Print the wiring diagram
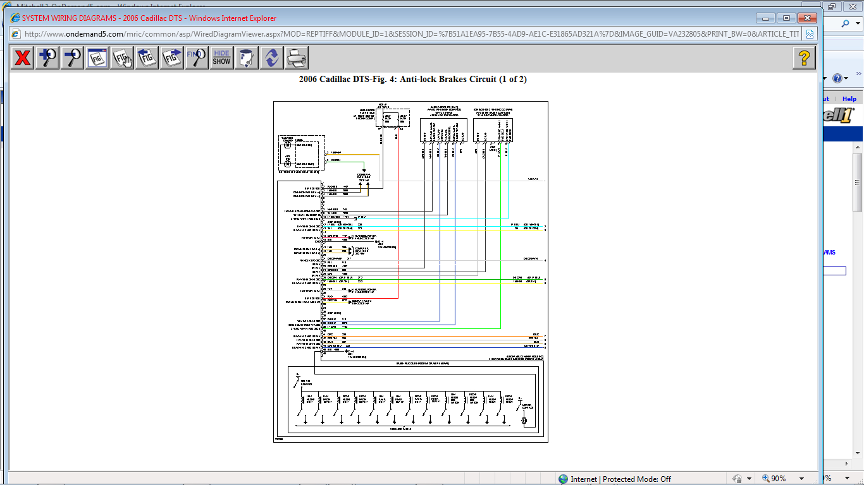The image size is (864, 485). click(297, 58)
